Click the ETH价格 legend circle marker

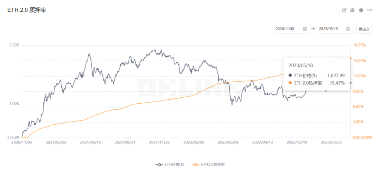coord(159,165)
